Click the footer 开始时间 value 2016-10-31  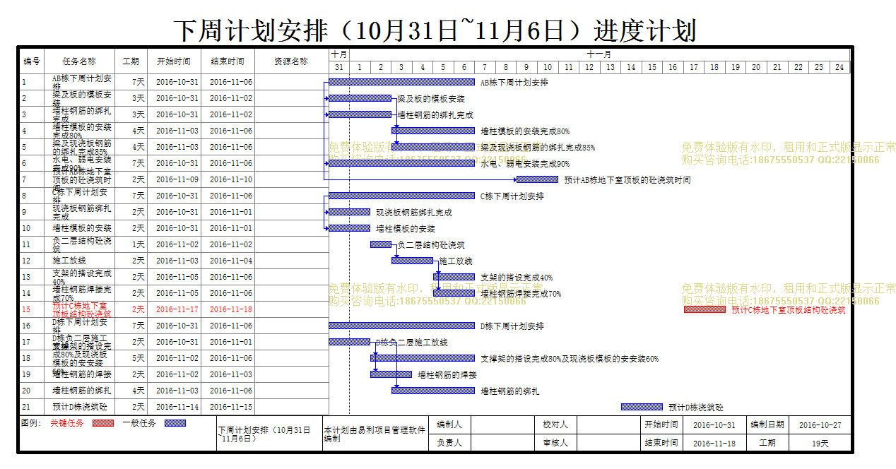(x=714, y=425)
